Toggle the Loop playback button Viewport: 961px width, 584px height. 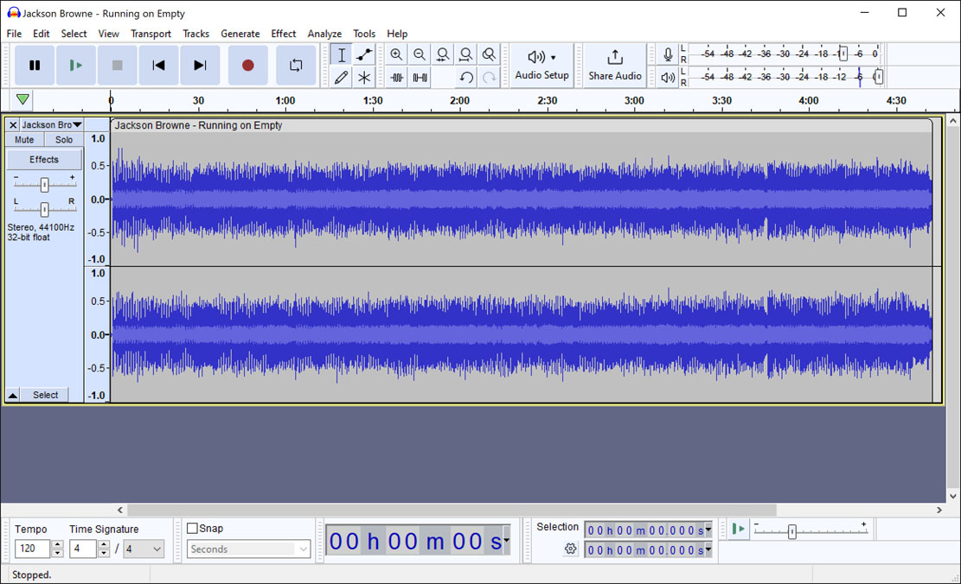pos(296,65)
